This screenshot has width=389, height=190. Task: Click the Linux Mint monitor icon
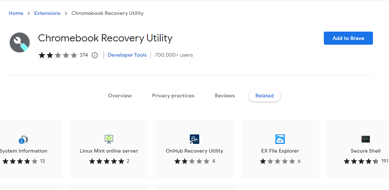(x=109, y=139)
